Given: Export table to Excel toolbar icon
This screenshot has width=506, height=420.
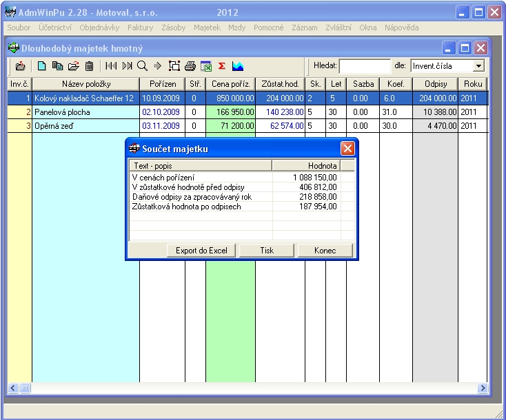Looking at the screenshot, I should pyautogui.click(x=206, y=66).
